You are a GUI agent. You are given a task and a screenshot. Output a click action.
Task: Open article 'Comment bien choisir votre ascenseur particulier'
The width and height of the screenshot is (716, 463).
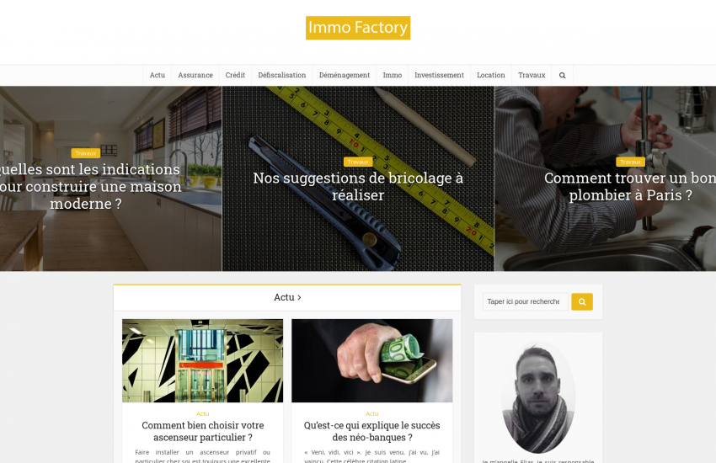[203, 431]
